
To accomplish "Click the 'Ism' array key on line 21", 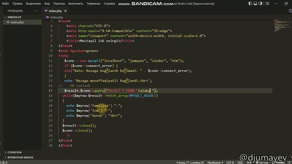I will 95,111.
